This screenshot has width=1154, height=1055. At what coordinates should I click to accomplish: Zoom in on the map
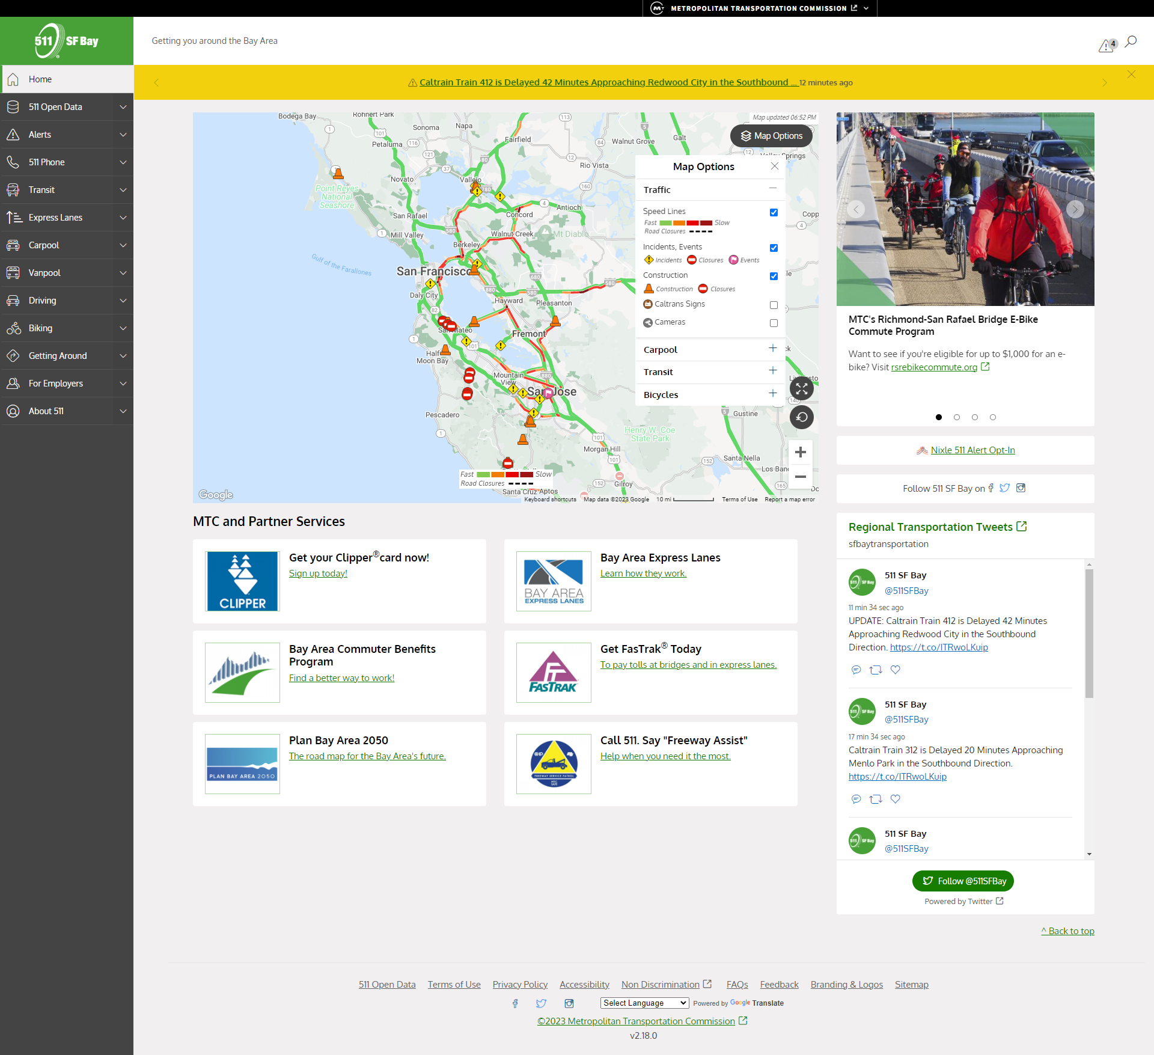pos(800,452)
